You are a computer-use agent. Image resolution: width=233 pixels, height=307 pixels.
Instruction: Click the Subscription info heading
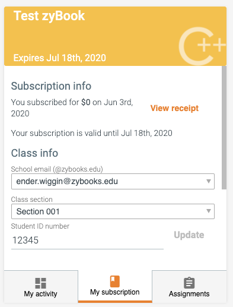click(51, 86)
